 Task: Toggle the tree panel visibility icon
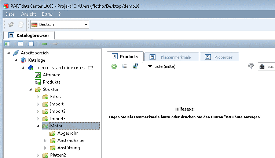(7, 44)
